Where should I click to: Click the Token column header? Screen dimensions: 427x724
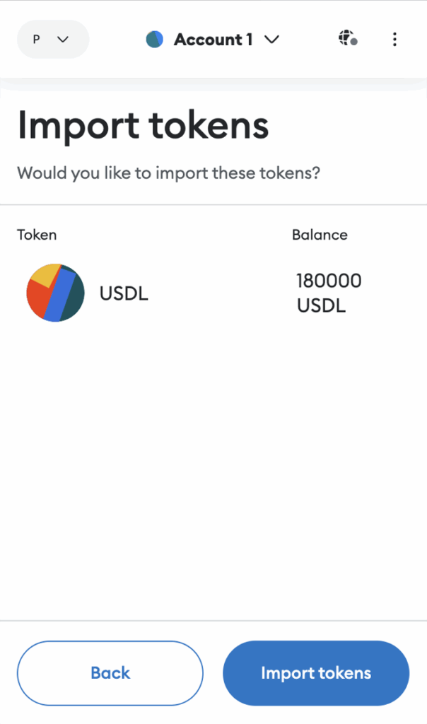37,235
